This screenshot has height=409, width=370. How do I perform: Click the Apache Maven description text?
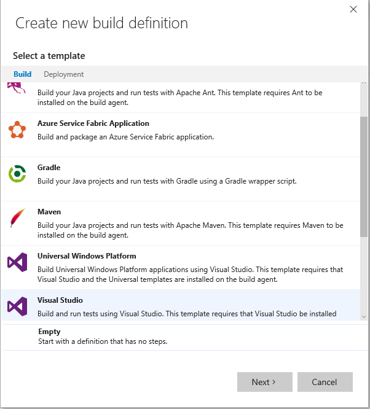tap(191, 230)
